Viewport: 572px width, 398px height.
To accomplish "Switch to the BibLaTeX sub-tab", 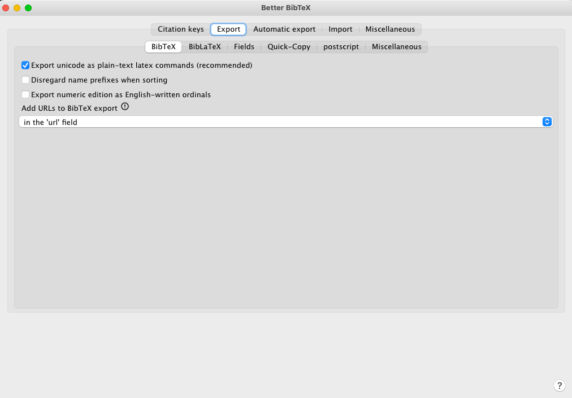I will pyautogui.click(x=205, y=47).
